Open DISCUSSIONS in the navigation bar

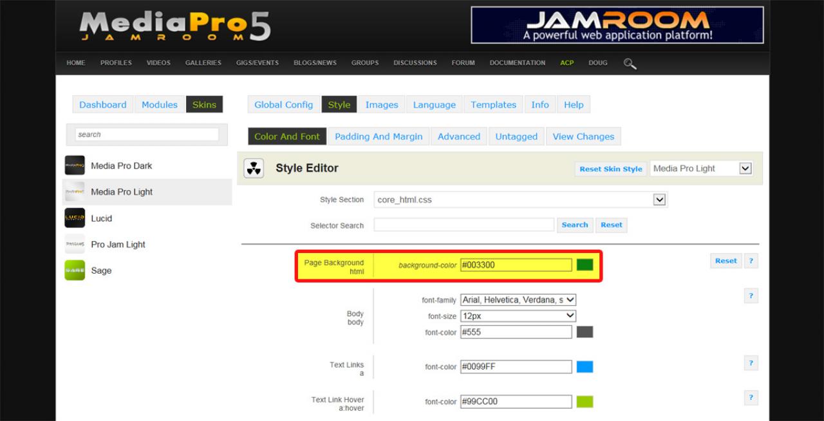click(x=415, y=63)
